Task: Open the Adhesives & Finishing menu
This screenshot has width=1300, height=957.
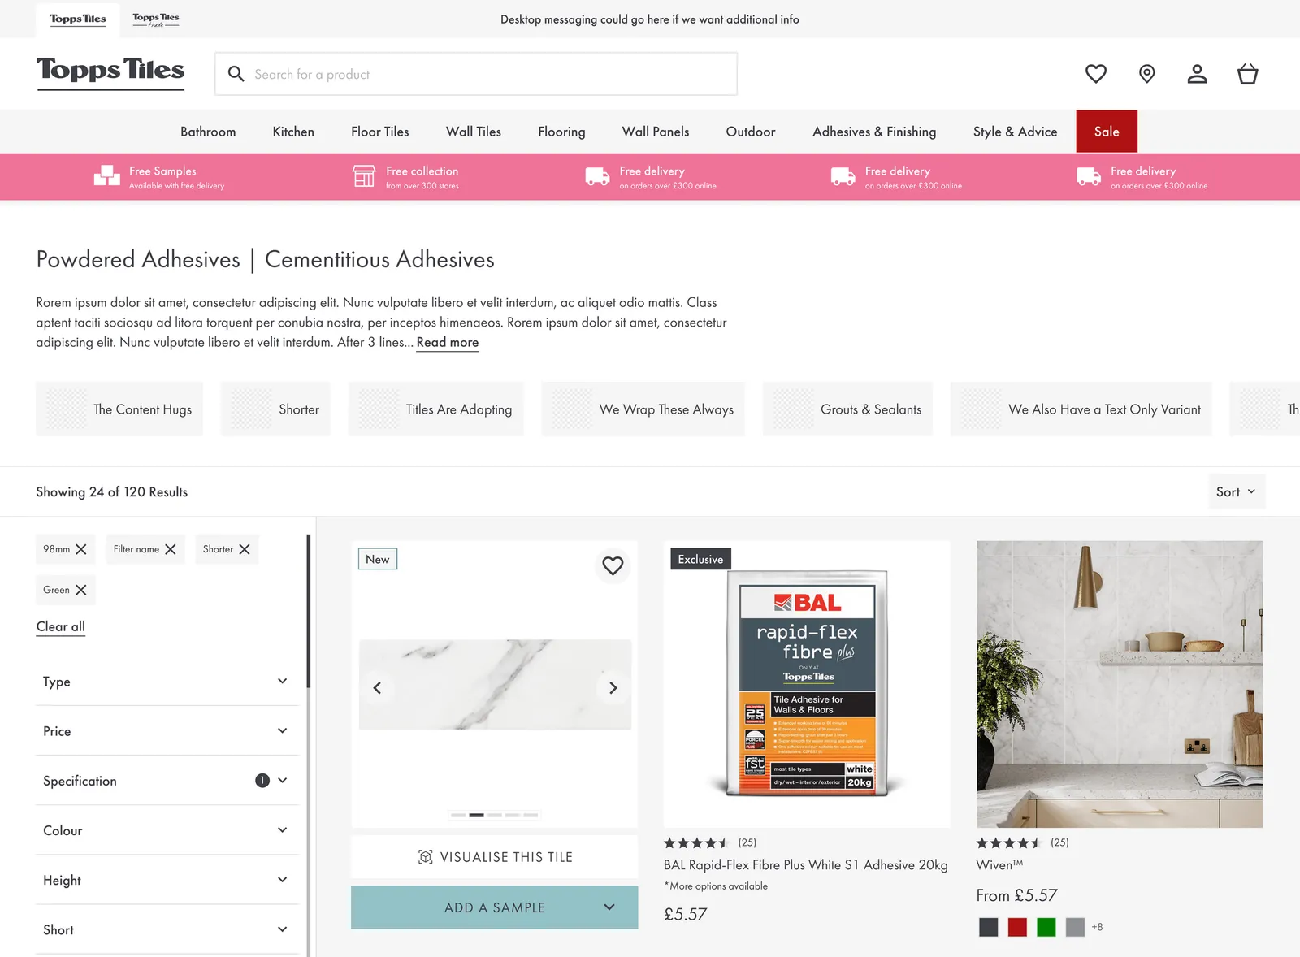Action: pos(874,132)
